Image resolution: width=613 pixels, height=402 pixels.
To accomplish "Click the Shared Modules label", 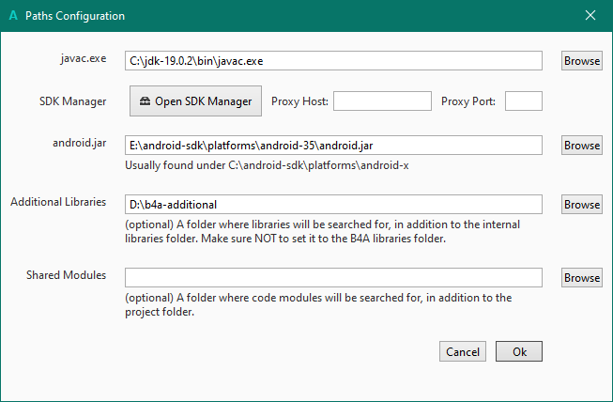I will [x=66, y=275].
